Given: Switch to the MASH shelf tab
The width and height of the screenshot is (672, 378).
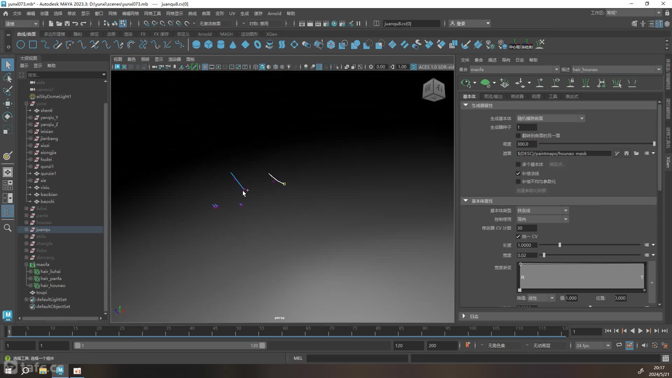Looking at the screenshot, I should coord(226,34).
